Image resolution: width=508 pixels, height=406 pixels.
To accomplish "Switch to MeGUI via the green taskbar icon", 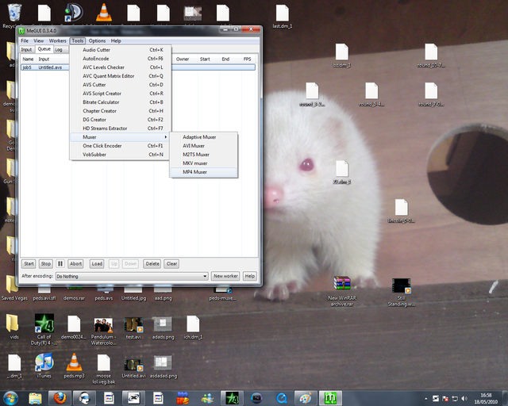I will [x=330, y=398].
